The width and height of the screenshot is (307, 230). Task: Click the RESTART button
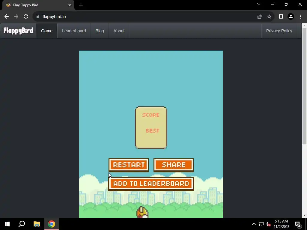(x=129, y=165)
